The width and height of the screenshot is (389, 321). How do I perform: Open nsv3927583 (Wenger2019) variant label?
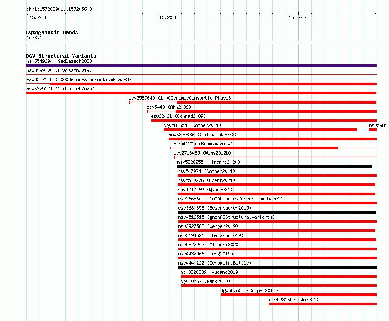click(208, 226)
